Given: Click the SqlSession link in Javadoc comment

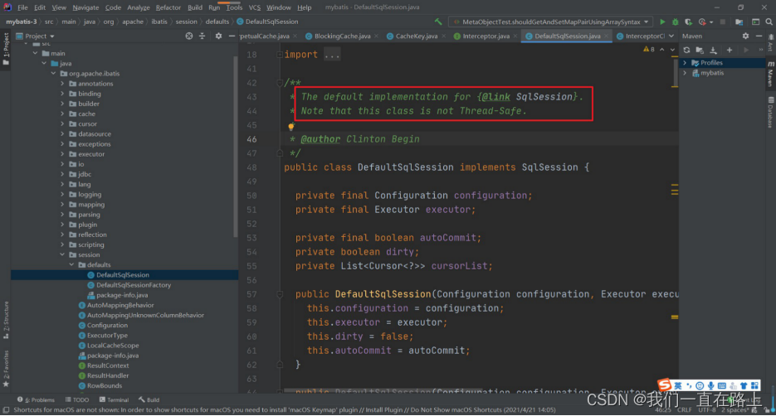Looking at the screenshot, I should [544, 97].
